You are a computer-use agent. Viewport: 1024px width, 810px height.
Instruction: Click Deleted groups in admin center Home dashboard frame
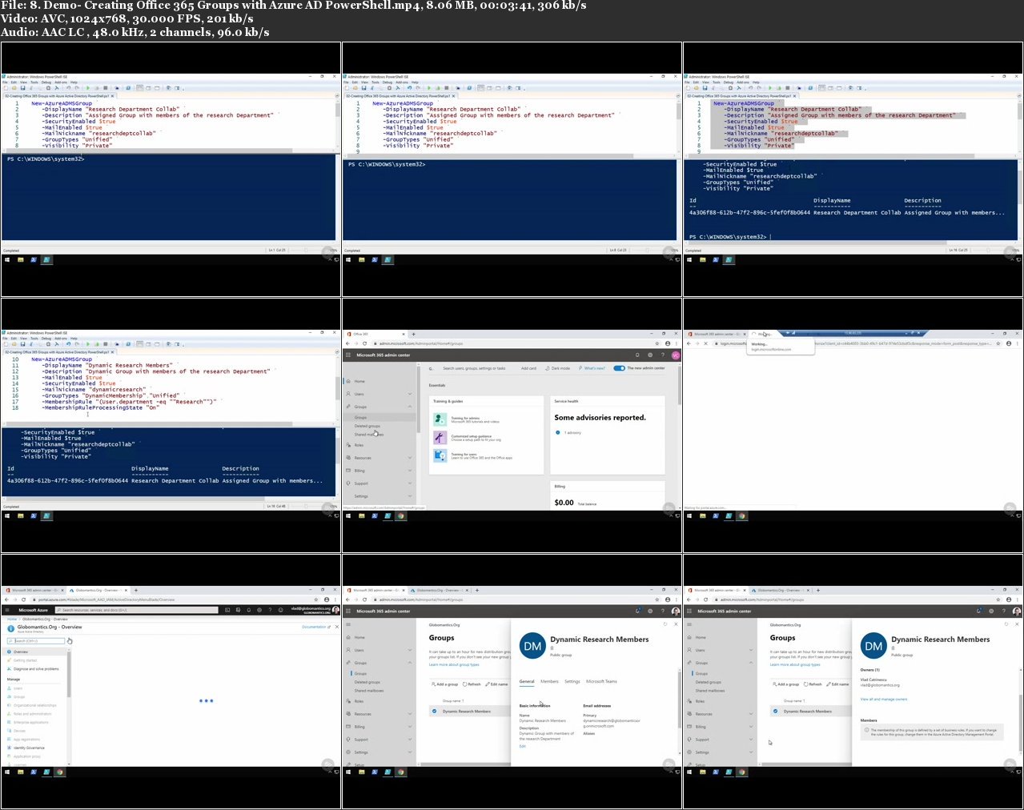pos(367,426)
